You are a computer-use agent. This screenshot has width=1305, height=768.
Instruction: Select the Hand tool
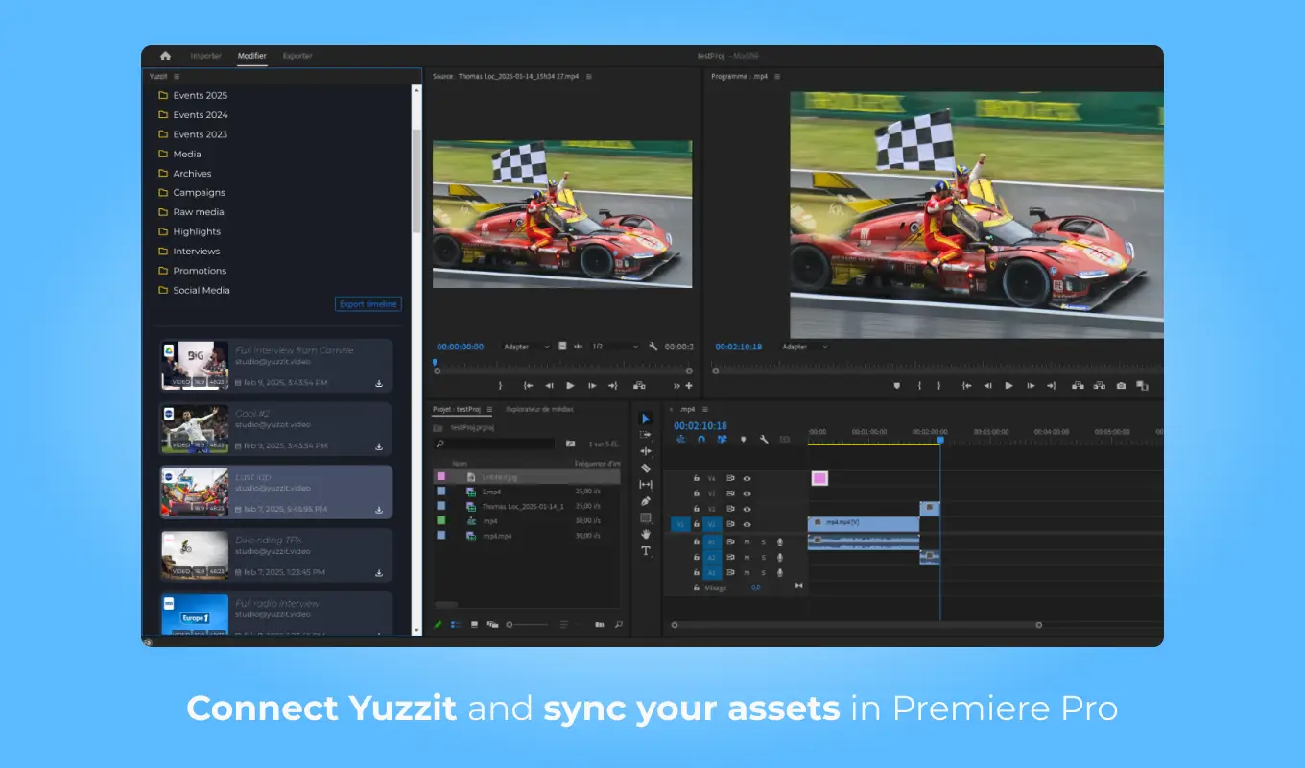(646, 534)
